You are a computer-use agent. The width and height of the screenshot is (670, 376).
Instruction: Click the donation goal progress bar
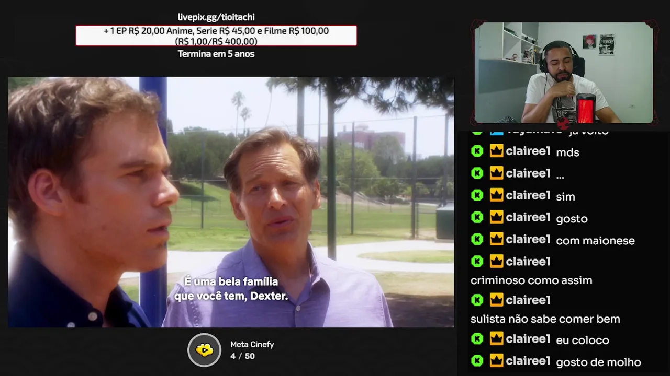pyautogui.click(x=216, y=36)
